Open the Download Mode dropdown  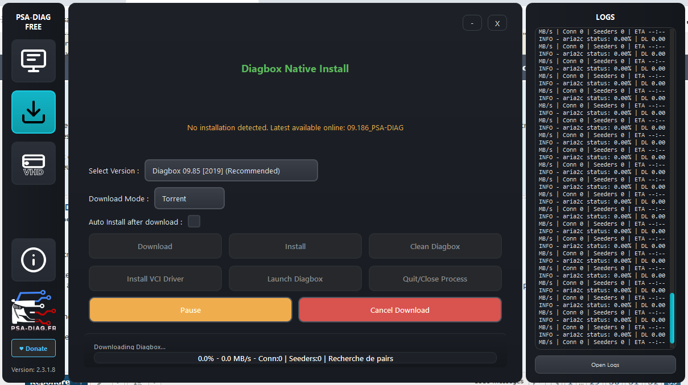click(189, 198)
